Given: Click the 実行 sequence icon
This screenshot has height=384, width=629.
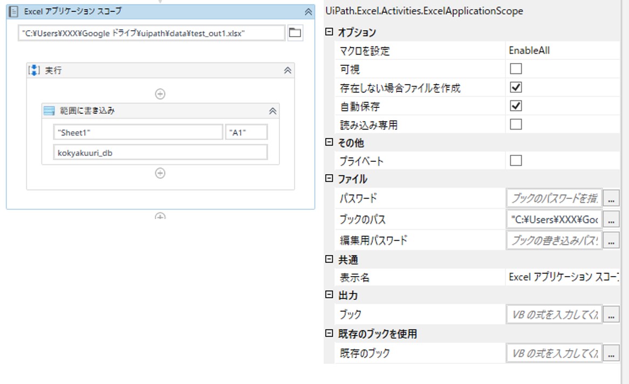Looking at the screenshot, I should [x=35, y=70].
